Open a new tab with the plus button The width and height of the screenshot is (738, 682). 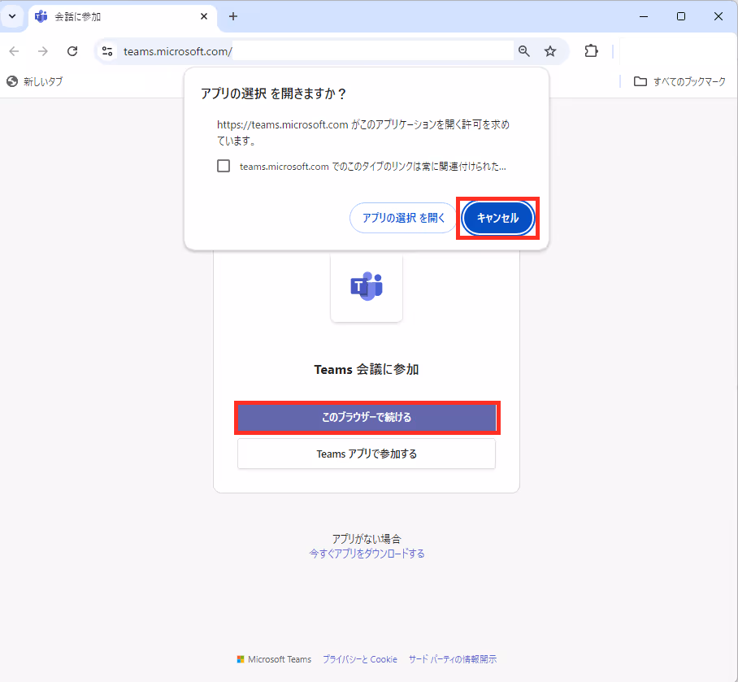(233, 16)
